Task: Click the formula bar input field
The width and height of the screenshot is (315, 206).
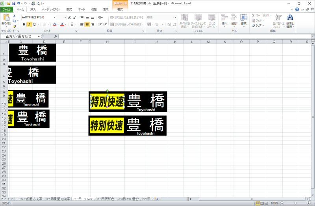Action: (x=185, y=36)
